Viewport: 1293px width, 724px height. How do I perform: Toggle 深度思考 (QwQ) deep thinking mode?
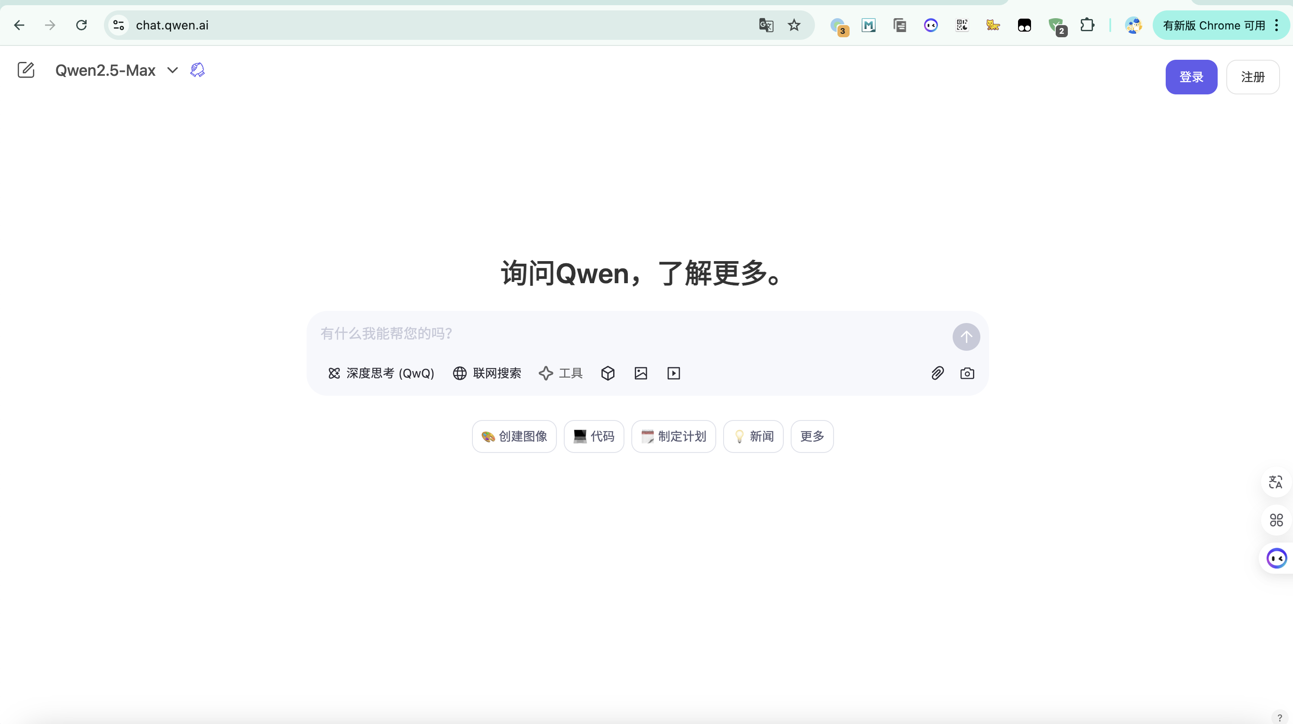coord(381,373)
